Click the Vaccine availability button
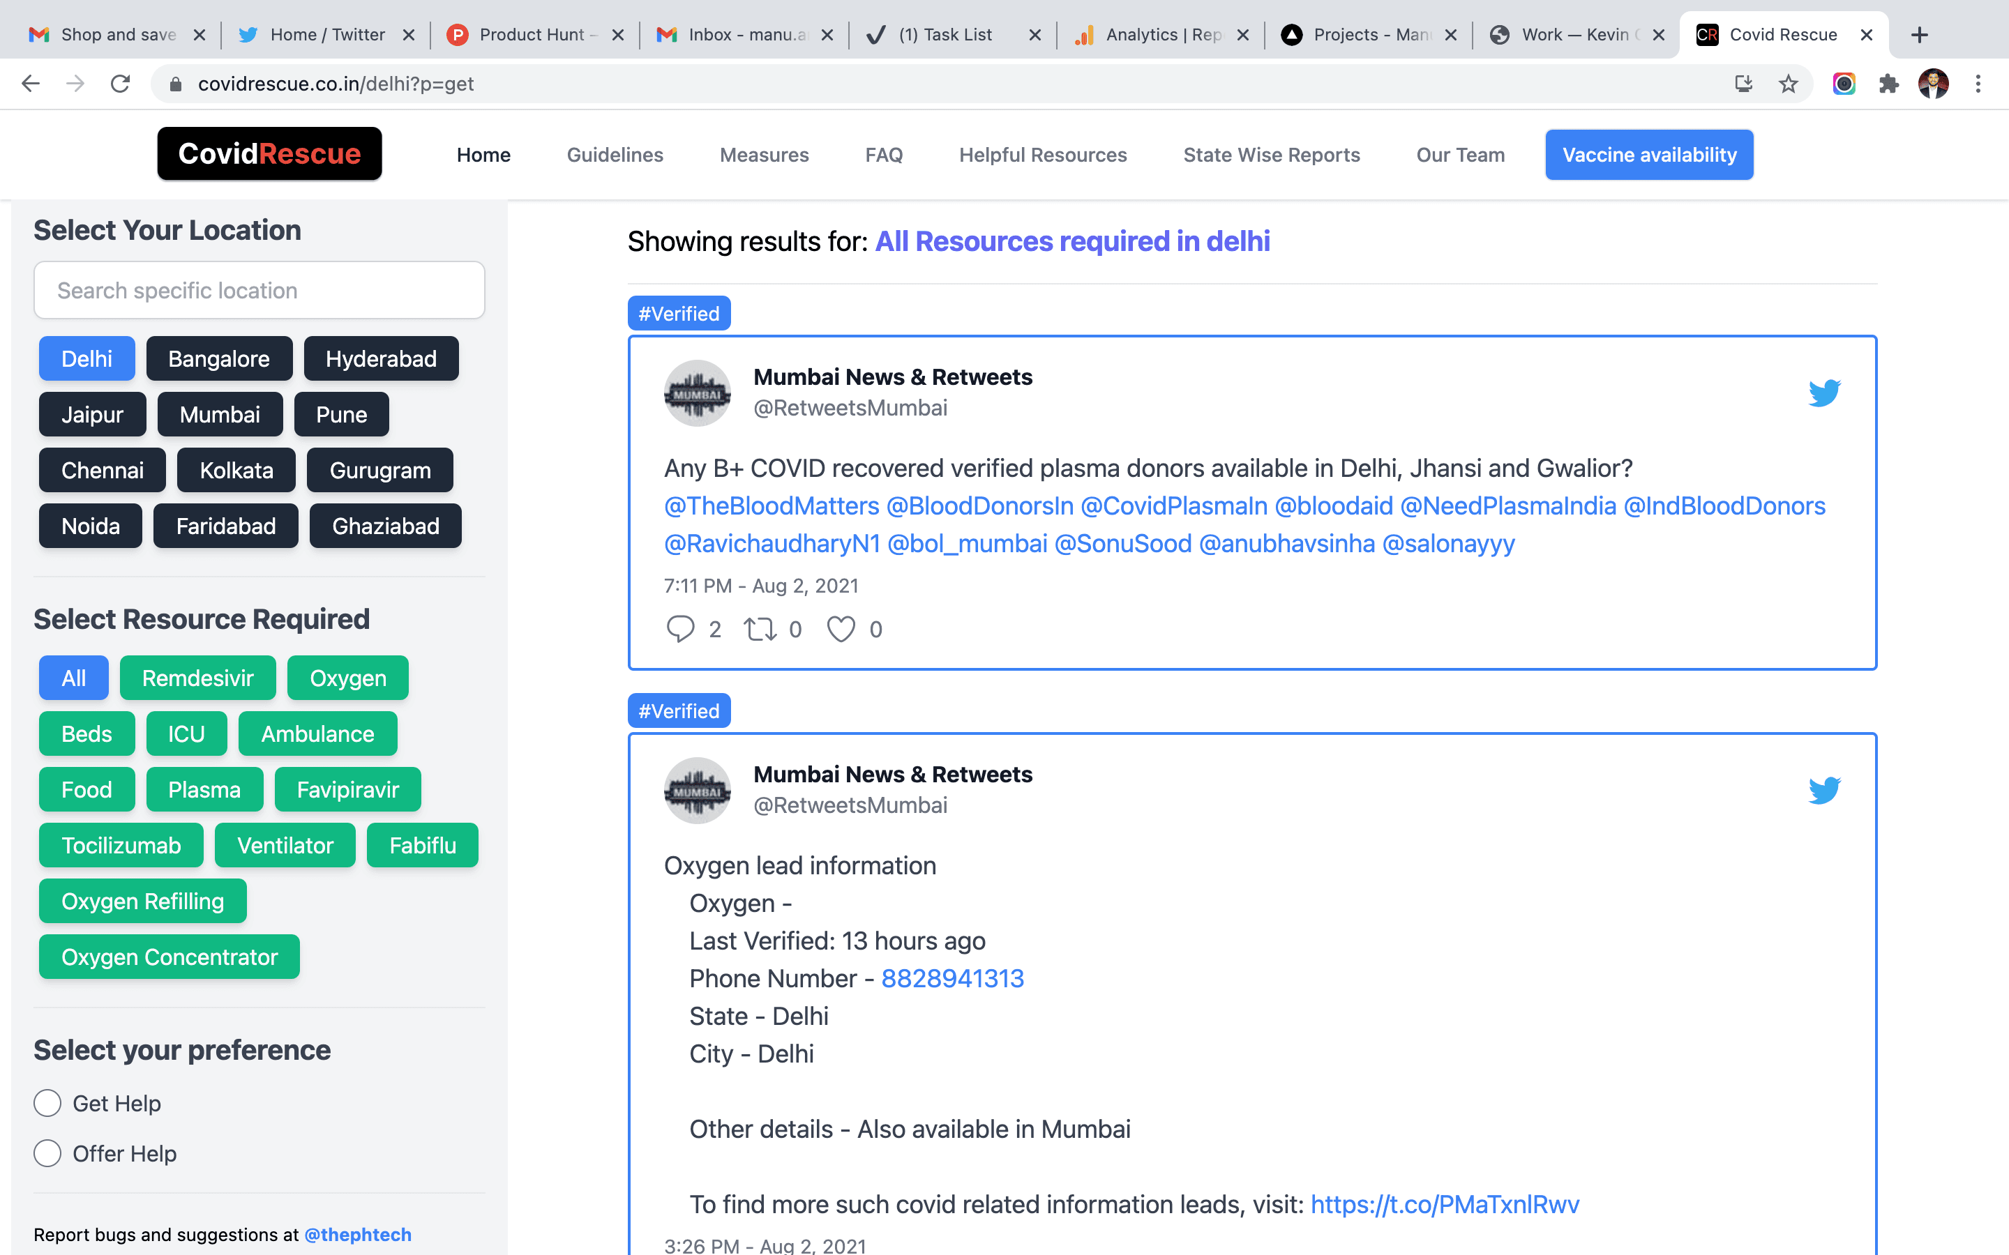 coord(1650,154)
